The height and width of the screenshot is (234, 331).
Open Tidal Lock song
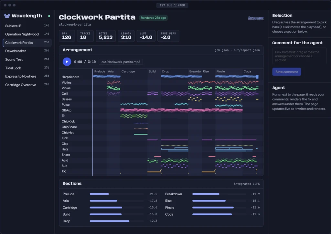pos(27,68)
